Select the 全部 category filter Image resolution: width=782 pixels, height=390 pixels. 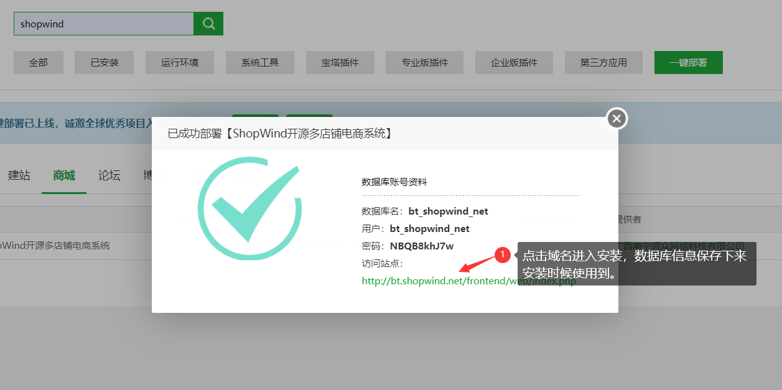[38, 62]
